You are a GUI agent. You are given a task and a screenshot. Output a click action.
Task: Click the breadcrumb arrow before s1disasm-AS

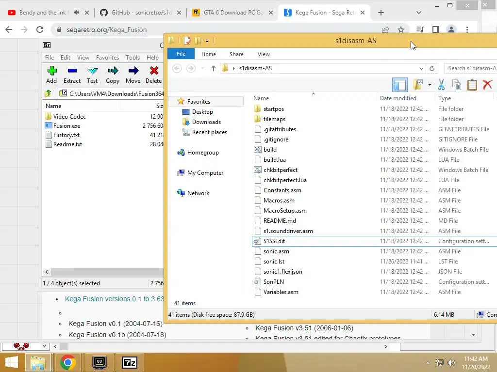tap(234, 68)
